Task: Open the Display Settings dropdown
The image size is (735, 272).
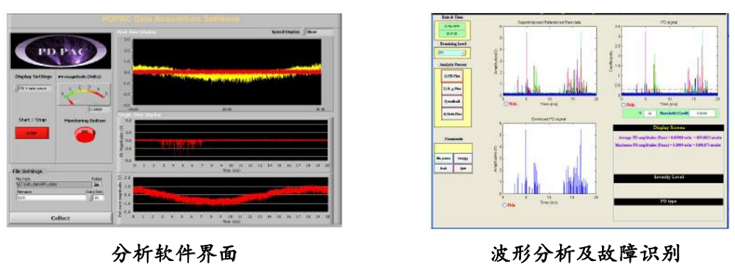Action: [33, 88]
